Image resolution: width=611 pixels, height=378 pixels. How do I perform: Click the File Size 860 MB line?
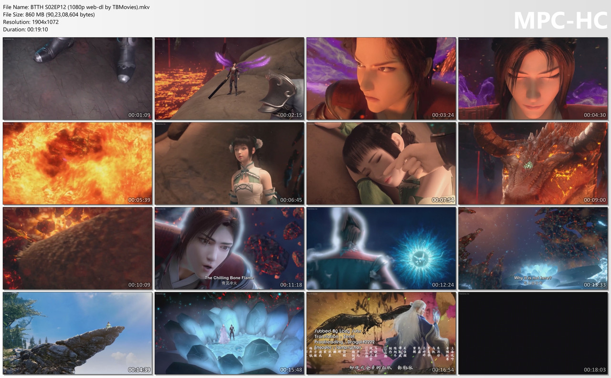click(49, 15)
